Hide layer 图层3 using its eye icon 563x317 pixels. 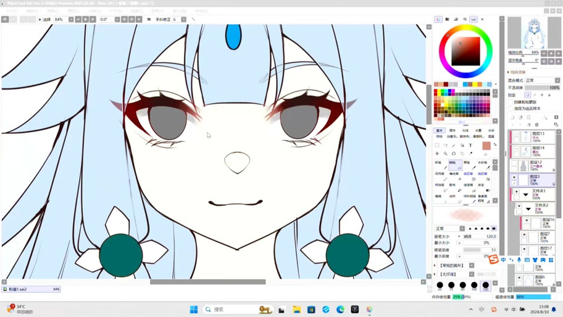click(x=514, y=177)
